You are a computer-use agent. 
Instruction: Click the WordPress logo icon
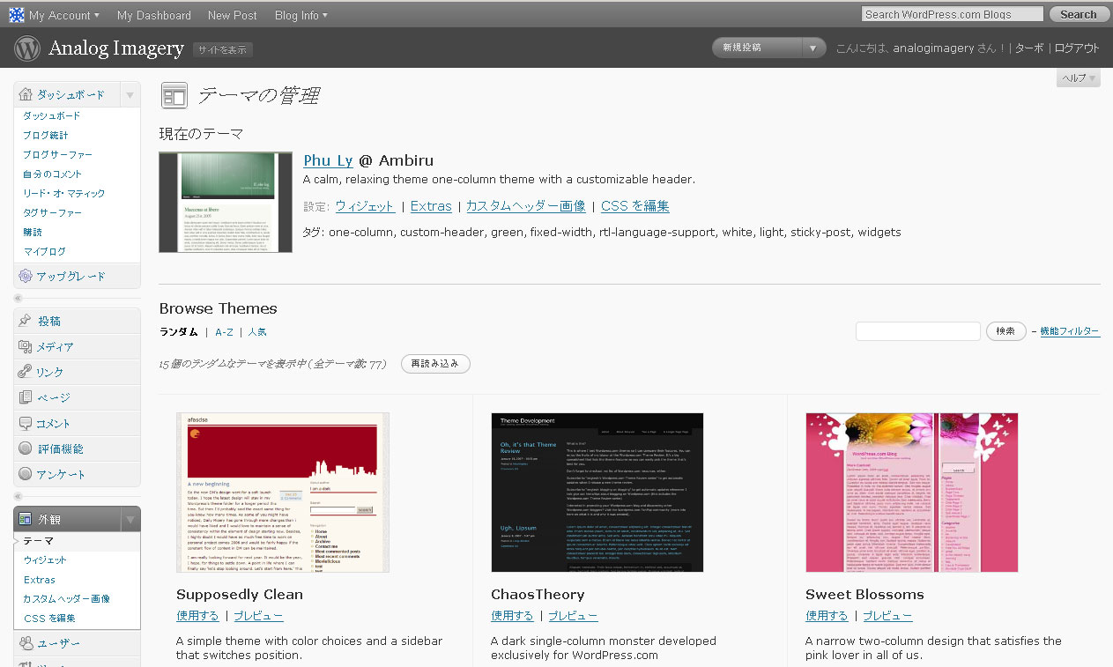(x=27, y=48)
